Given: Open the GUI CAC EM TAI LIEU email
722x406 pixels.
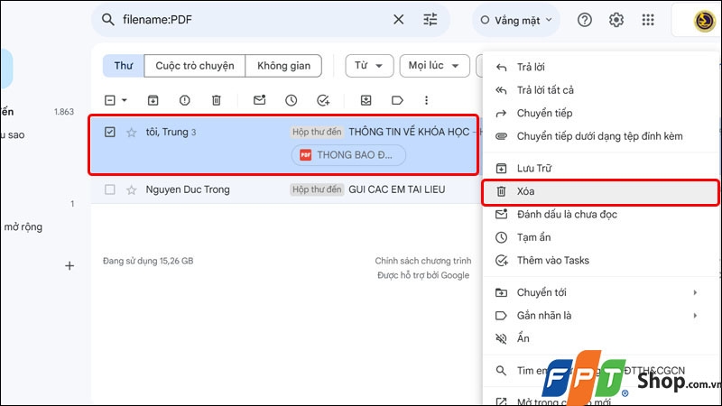Looking at the screenshot, I should (x=397, y=189).
